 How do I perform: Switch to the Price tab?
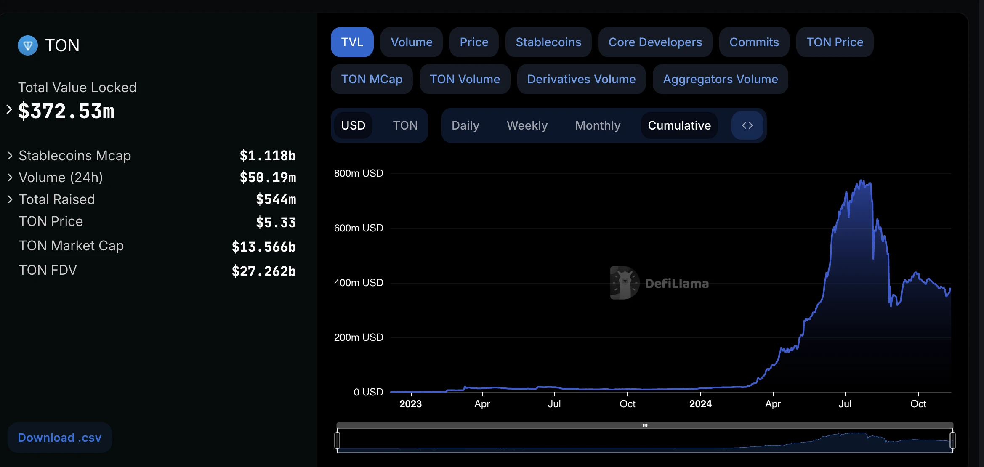click(x=474, y=42)
